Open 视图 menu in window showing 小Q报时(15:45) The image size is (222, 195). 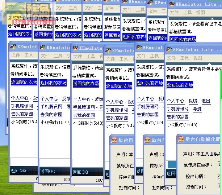197,58
